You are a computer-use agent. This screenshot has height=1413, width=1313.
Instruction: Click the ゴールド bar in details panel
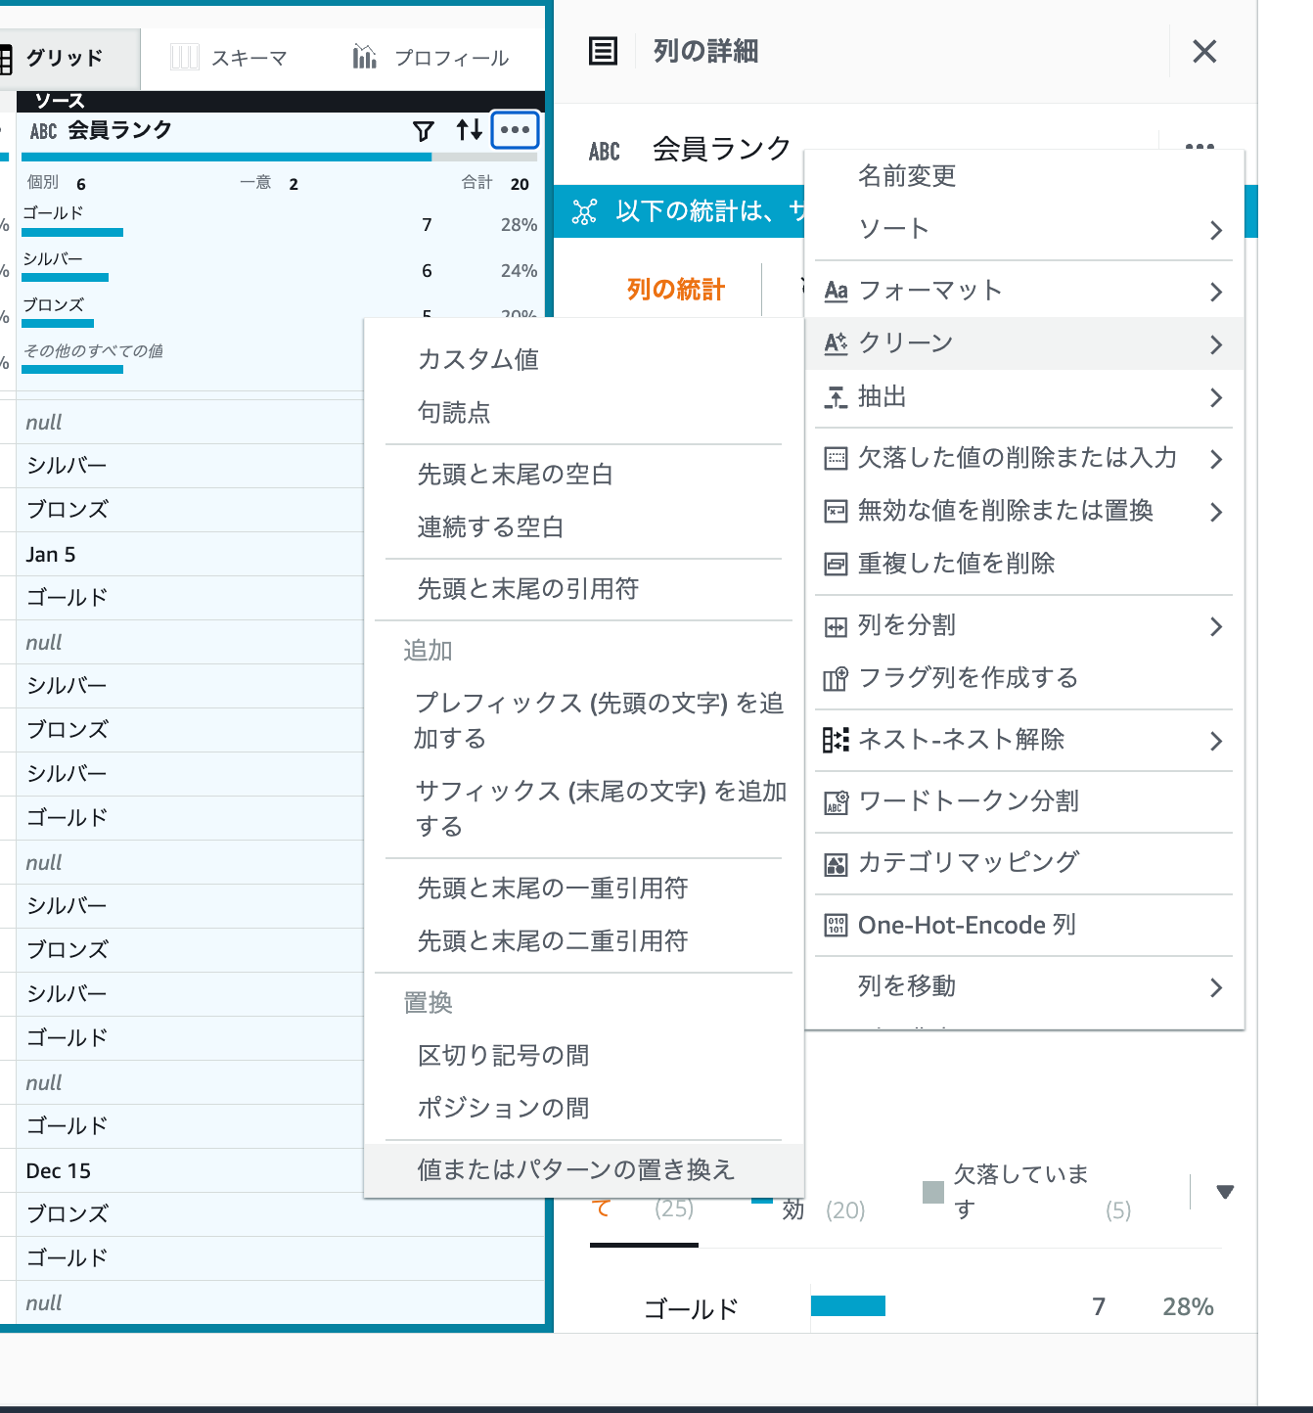(848, 1305)
